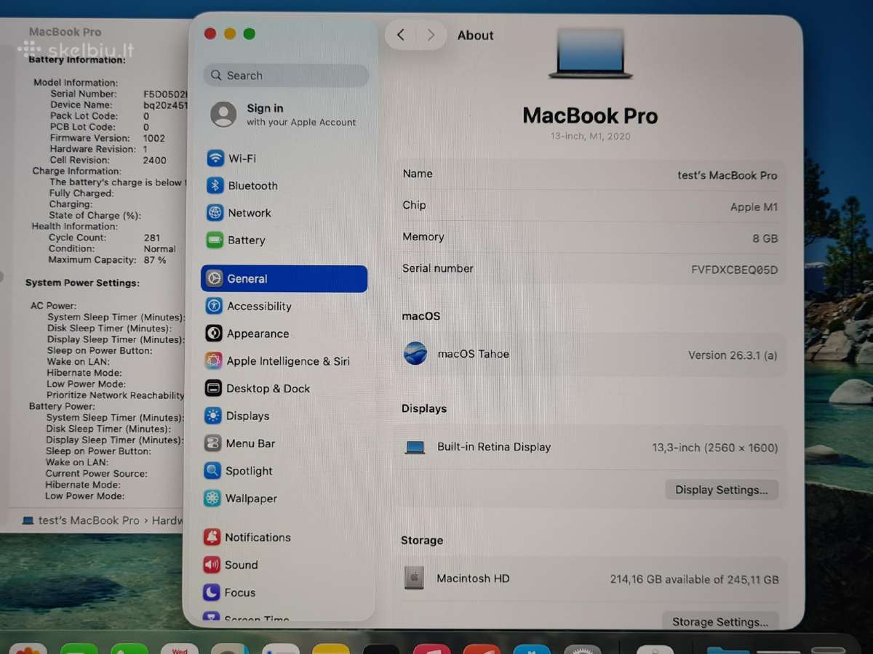873x654 pixels.
Task: Click the 13,3-inch (2560 × 1600) text
Action: (x=715, y=448)
